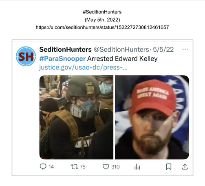Click the reply speech bubble icon

click(43, 166)
